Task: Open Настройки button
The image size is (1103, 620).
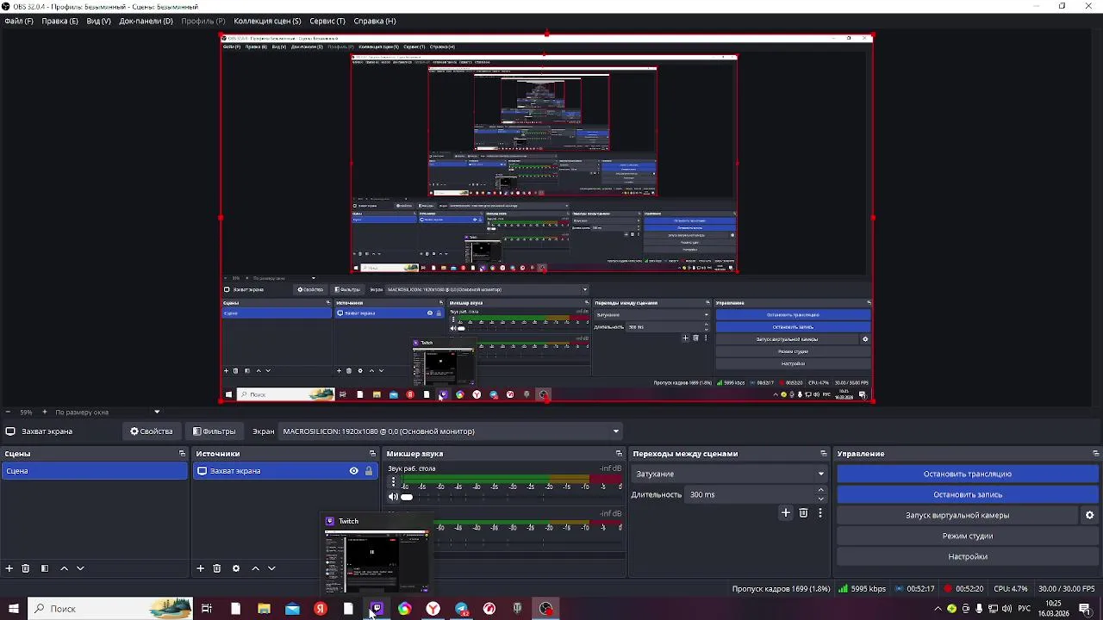Action: coord(968,556)
